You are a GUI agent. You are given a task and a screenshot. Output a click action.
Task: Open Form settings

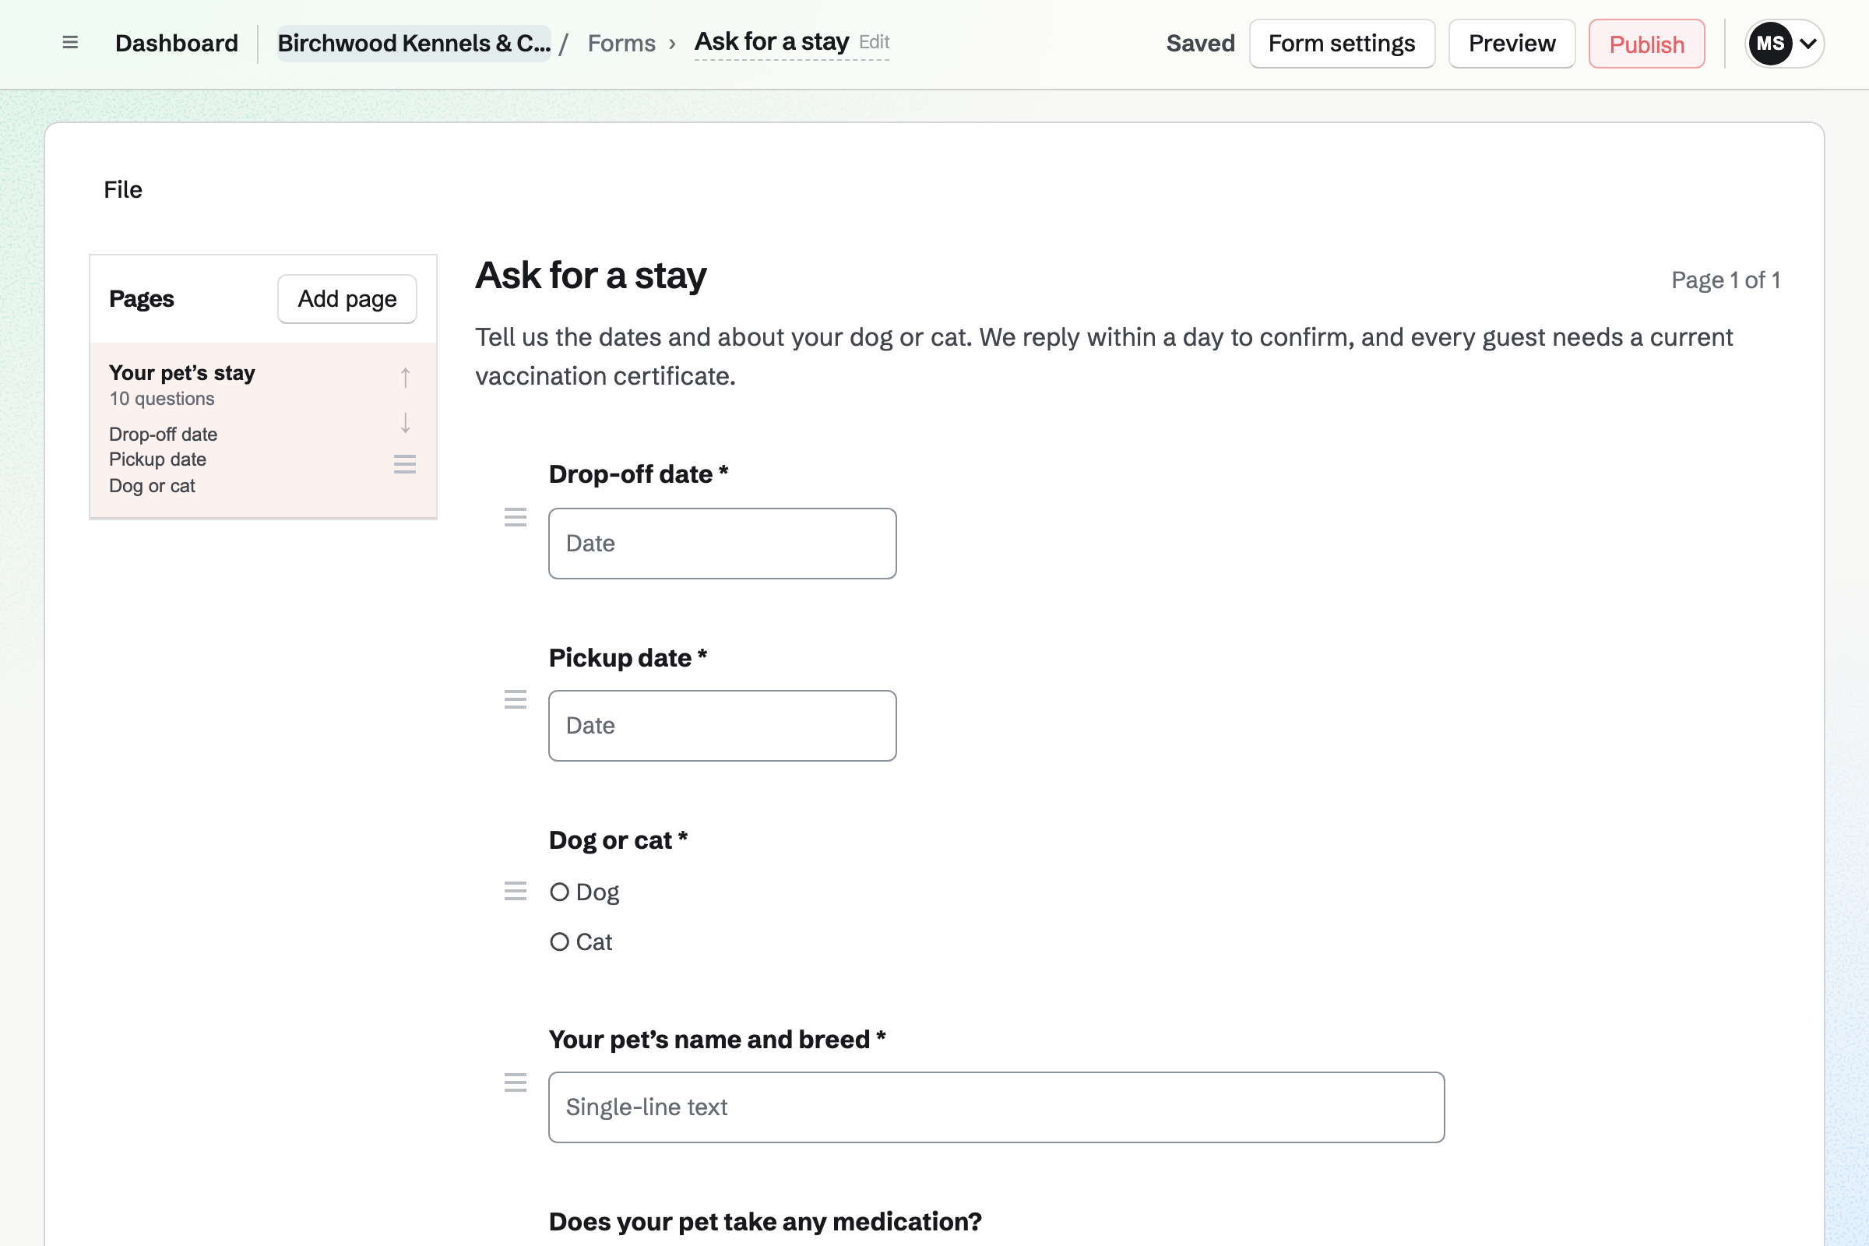(x=1342, y=44)
